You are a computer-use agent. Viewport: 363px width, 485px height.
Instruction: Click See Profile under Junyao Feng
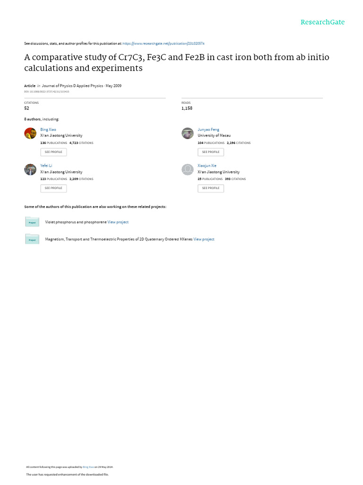pyautogui.click(x=211, y=152)
